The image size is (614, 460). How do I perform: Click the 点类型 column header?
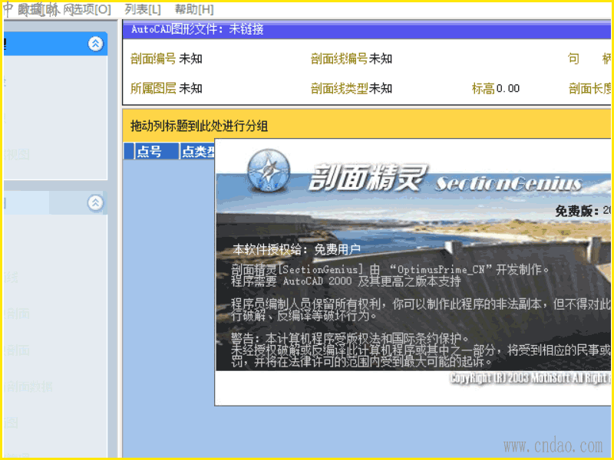[x=198, y=151]
